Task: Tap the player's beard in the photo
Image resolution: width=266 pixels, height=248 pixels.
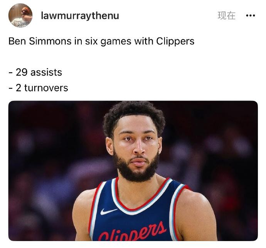Action: click(136, 169)
